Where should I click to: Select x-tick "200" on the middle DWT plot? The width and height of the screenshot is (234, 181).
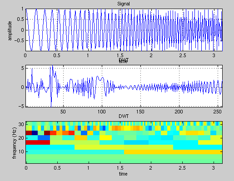[179, 112]
